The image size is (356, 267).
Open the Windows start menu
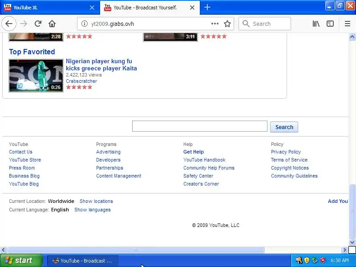click(21, 260)
